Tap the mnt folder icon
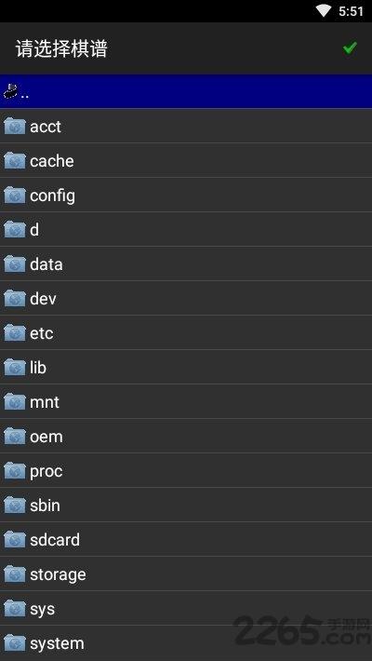 pos(15,402)
